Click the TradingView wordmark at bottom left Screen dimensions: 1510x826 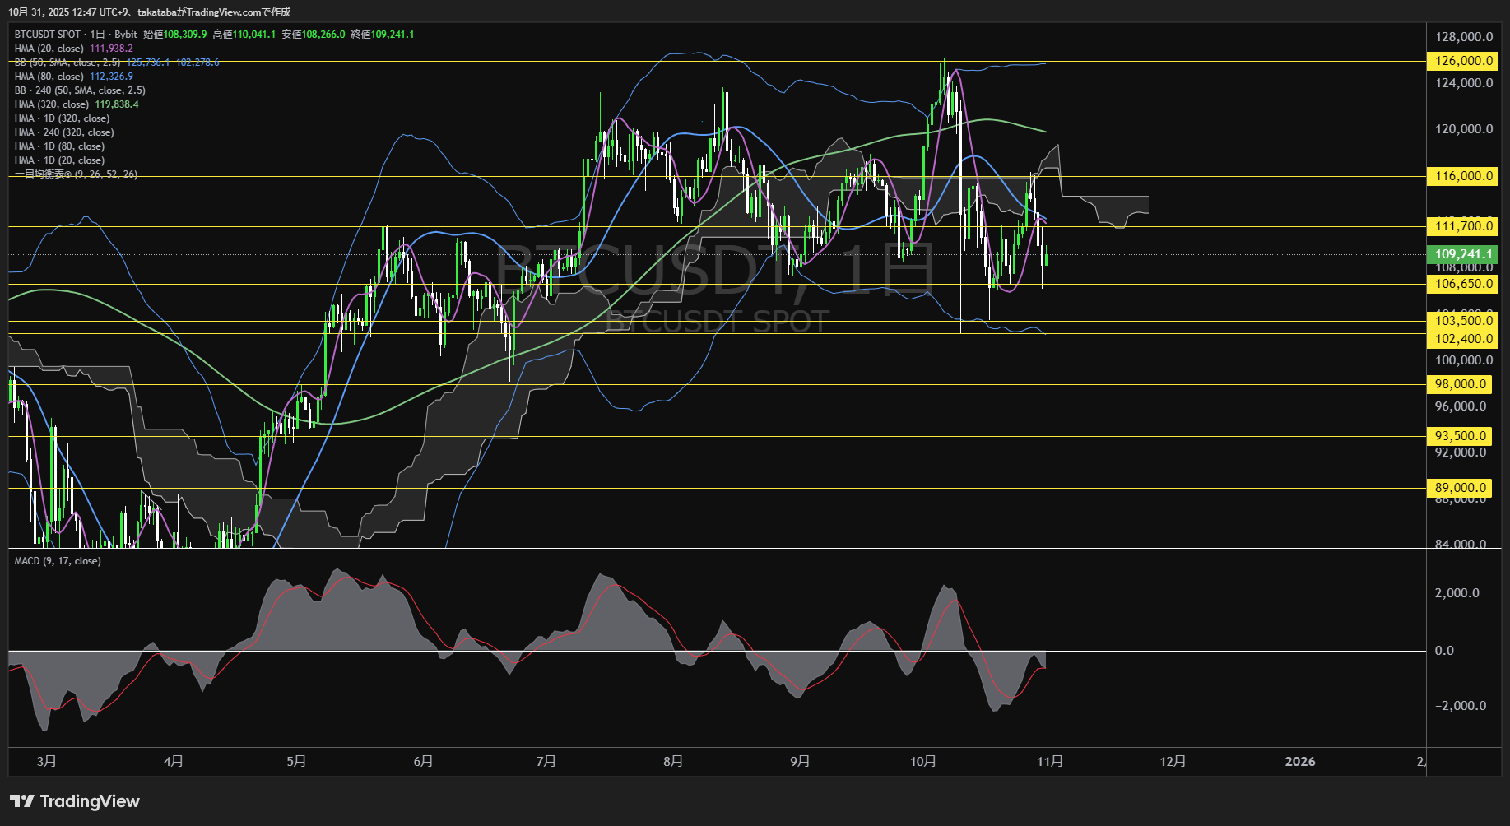pos(90,801)
